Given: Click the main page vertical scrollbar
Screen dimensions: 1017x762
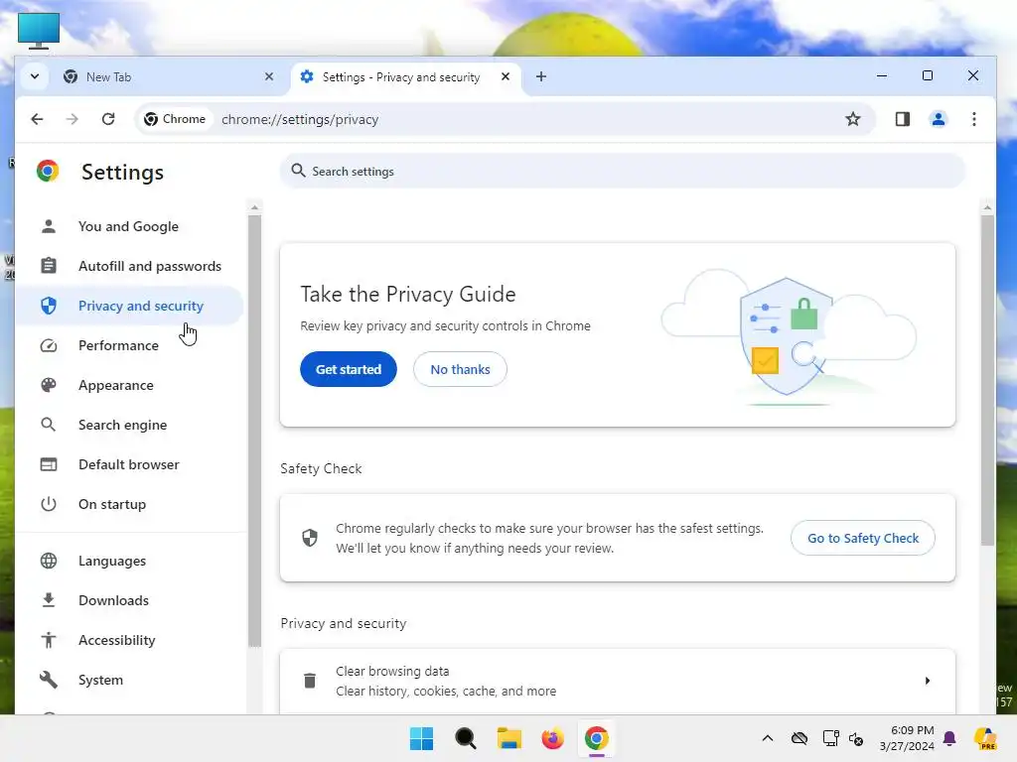Looking at the screenshot, I should [x=987, y=379].
